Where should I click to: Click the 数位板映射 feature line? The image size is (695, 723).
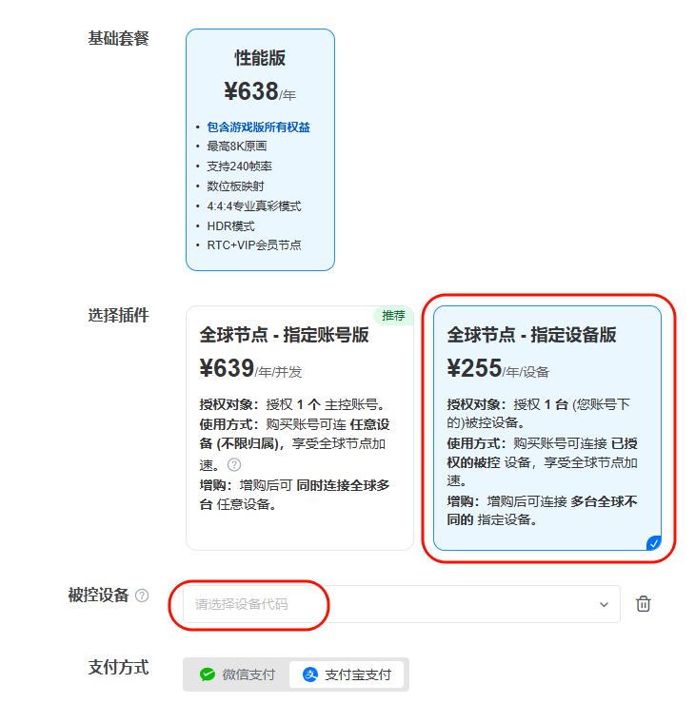pyautogui.click(x=235, y=186)
